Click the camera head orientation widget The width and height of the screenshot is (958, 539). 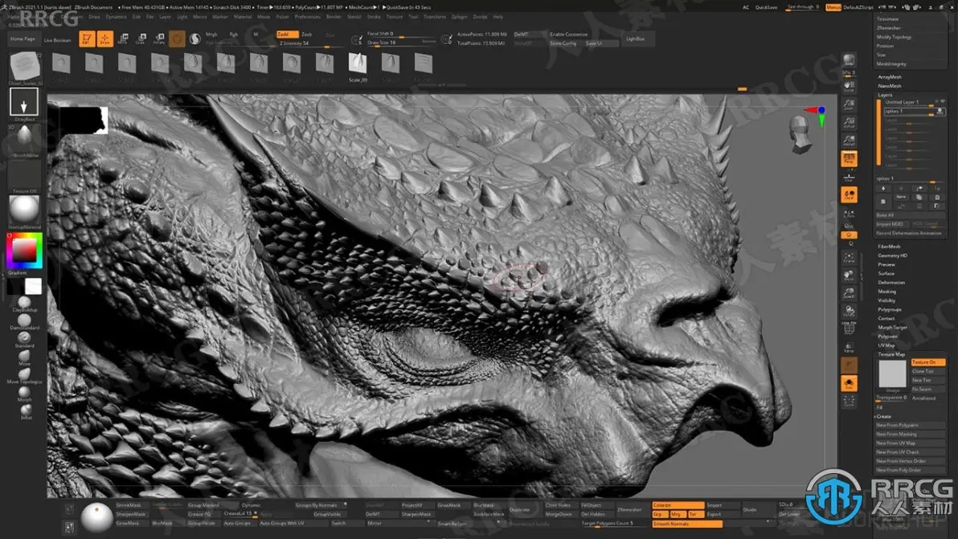[799, 134]
